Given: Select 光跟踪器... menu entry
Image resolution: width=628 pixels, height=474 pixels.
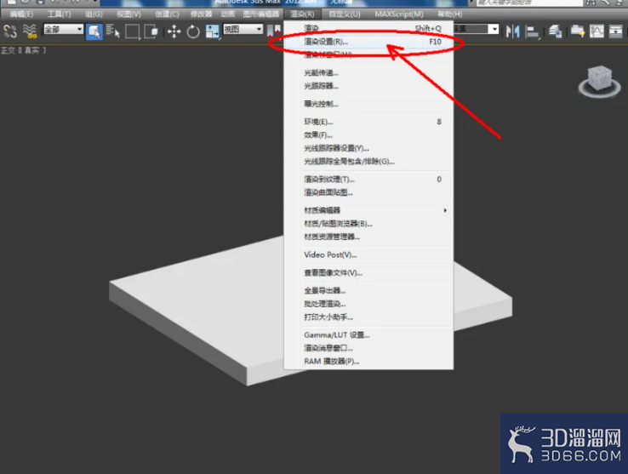Looking at the screenshot, I should 368,86.
